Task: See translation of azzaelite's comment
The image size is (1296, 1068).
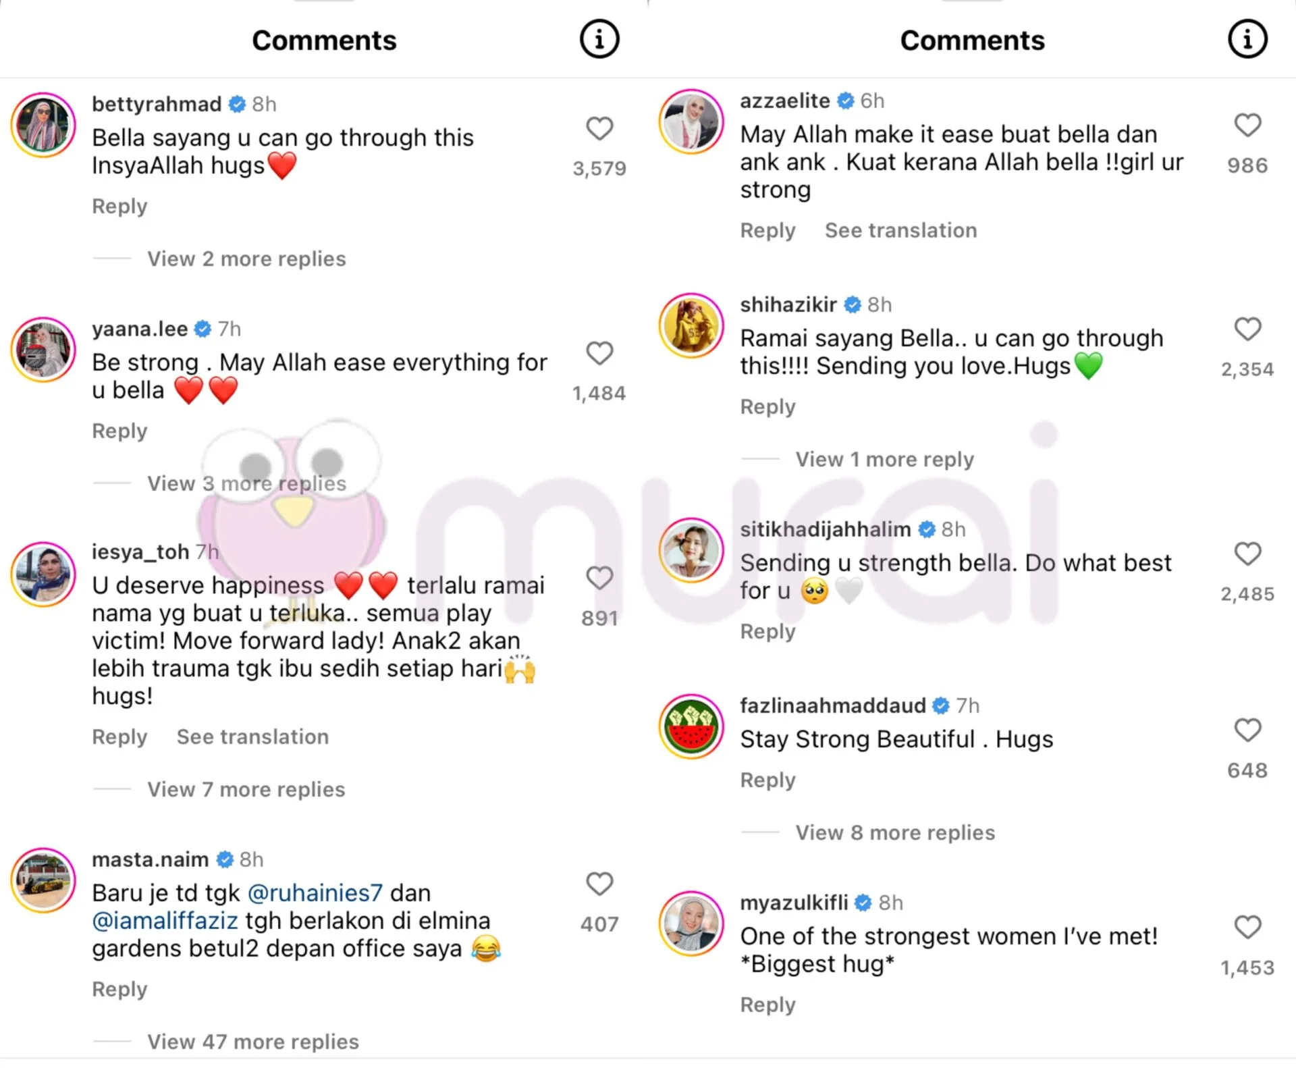Action: tap(900, 230)
